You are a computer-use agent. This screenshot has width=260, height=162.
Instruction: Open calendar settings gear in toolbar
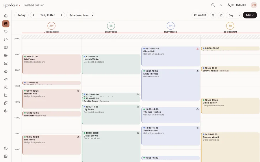click(x=213, y=15)
